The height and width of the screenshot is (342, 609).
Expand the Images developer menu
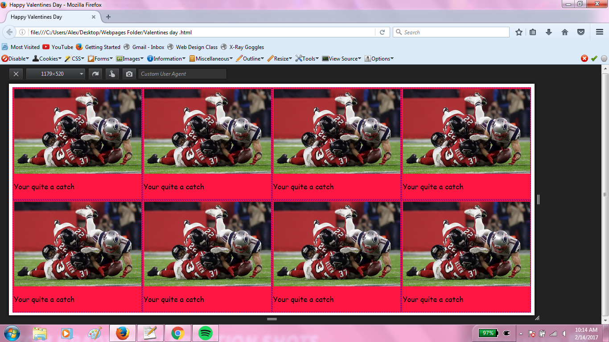coord(130,58)
